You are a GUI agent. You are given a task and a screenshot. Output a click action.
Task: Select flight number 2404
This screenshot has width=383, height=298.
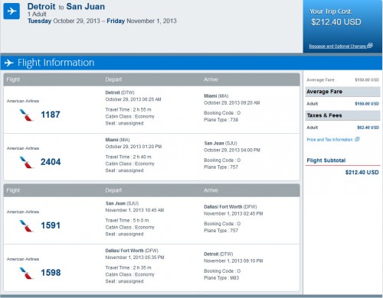[x=51, y=162]
